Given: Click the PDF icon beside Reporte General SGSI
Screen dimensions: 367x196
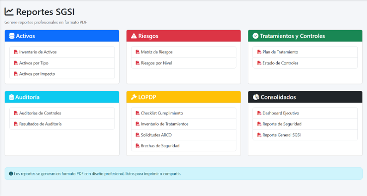Looking at the screenshot, I should click(259, 135).
